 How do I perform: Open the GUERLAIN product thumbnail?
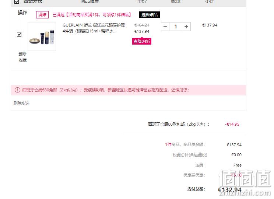(x=42, y=36)
